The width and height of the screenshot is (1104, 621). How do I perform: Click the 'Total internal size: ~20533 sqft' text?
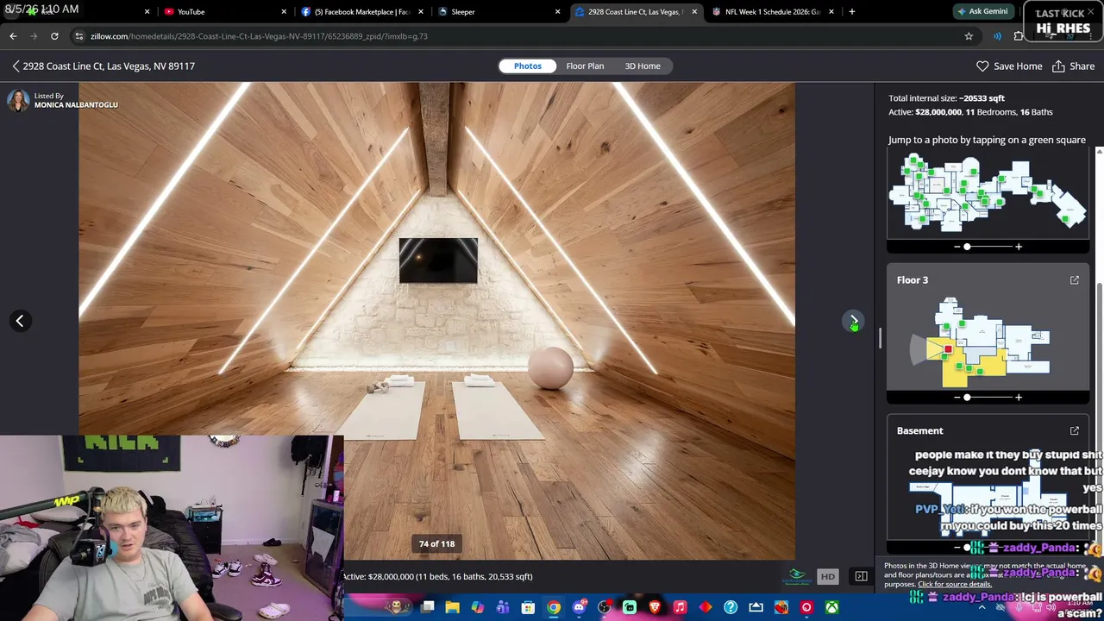(946, 98)
